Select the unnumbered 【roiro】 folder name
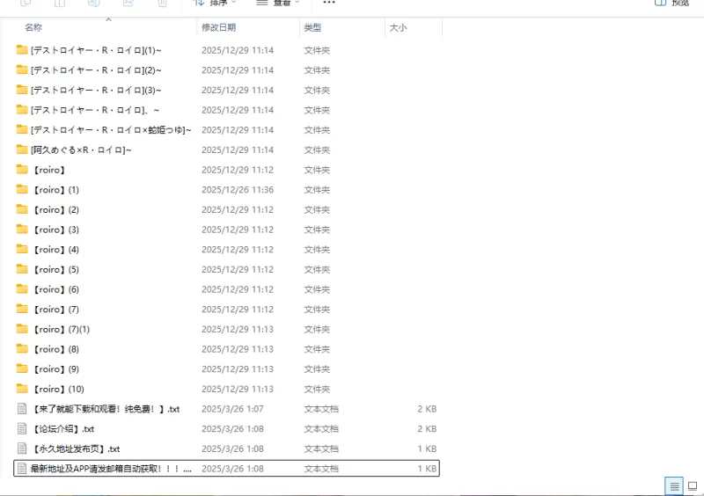This screenshot has height=496, width=704. point(49,170)
